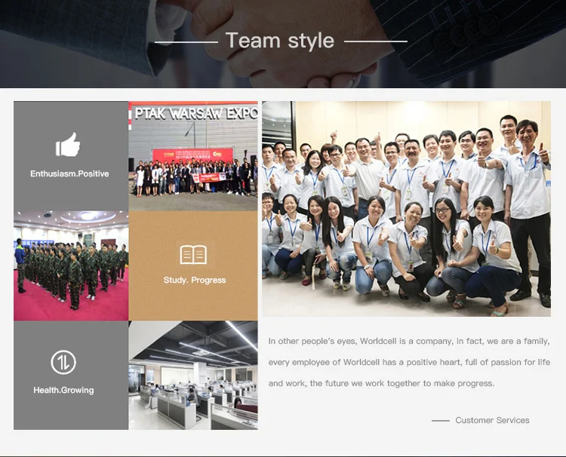Screen dimensions: 566x457
Task: Click the paragraph line starting "In other people's eyes"
Action: tap(408, 342)
